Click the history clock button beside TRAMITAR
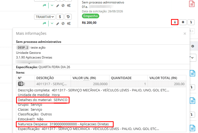This screenshot has width=198, height=133. [68, 17]
